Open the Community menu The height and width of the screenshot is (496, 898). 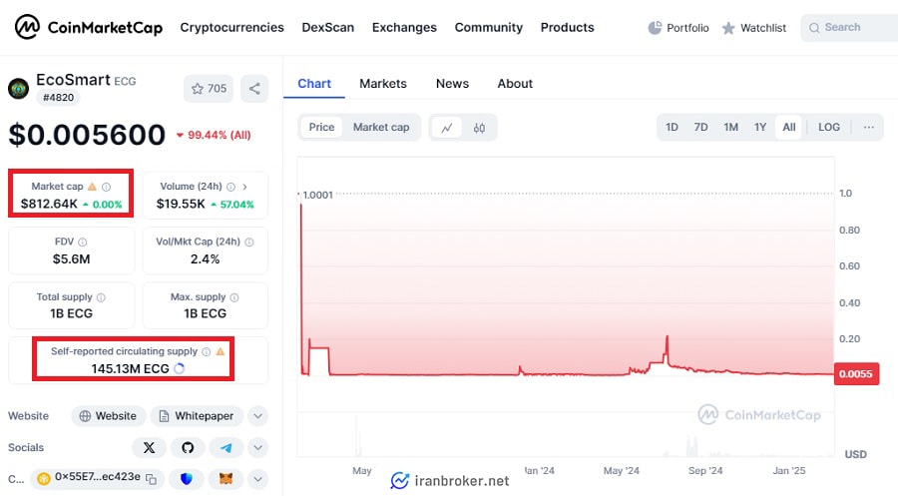pos(489,28)
